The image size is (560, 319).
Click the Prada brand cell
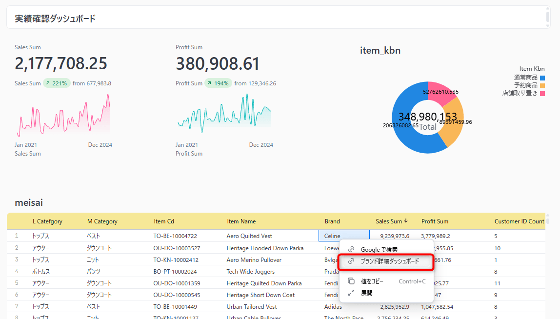coord(331,272)
